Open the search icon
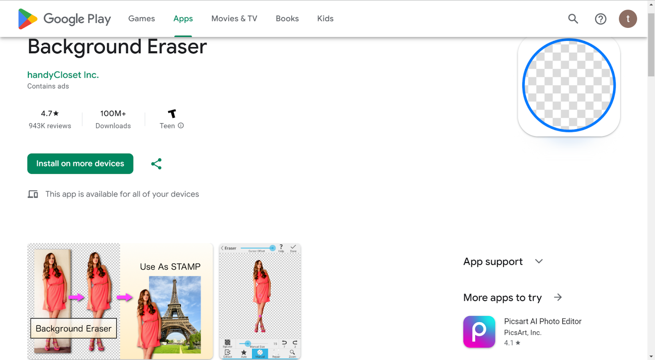655x360 pixels. [x=573, y=19]
